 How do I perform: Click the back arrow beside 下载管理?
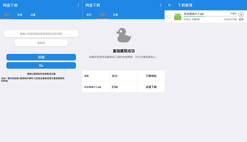[x=170, y=5]
